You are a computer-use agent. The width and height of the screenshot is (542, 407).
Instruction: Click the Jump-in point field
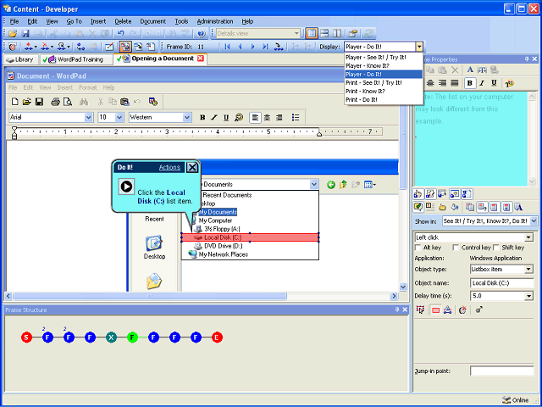click(x=501, y=371)
